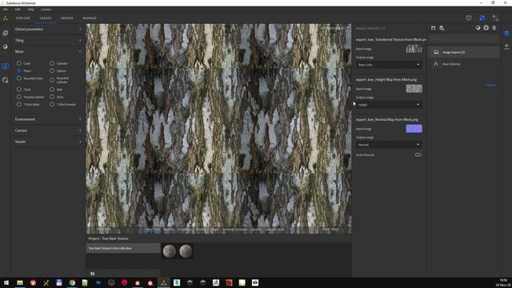Click the Transferred Texture input image thumbnail
Image resolution: width=512 pixels, height=288 pixels.
tap(414, 49)
